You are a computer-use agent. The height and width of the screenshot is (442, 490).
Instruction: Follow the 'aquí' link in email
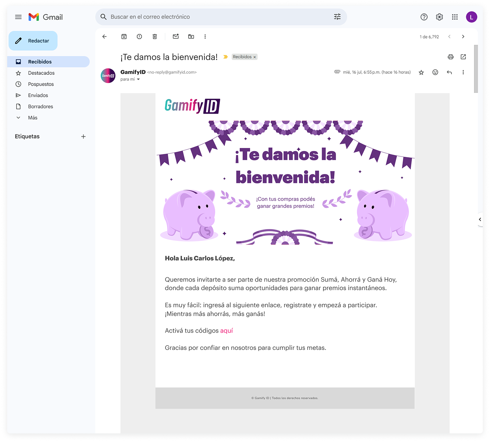226,331
